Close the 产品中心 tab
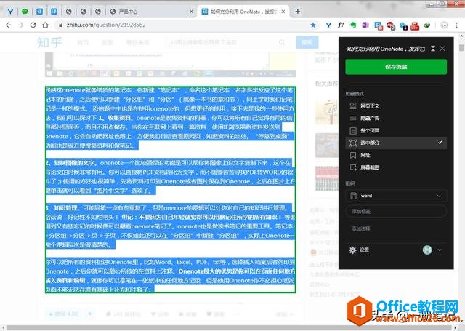Viewport: 465px width, 331px height. [x=191, y=12]
